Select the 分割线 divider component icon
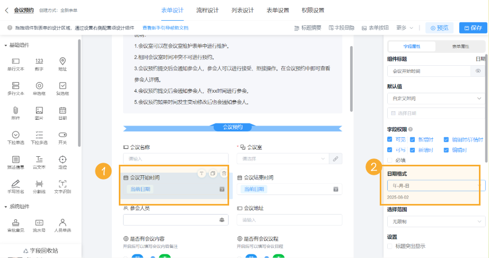Screen dimensions: 489x258 point(39,183)
